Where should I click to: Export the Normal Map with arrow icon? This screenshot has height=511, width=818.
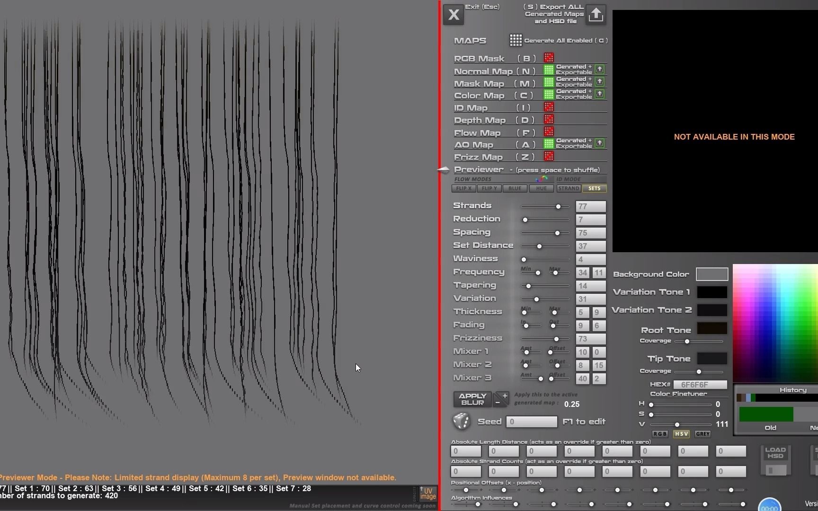point(600,70)
